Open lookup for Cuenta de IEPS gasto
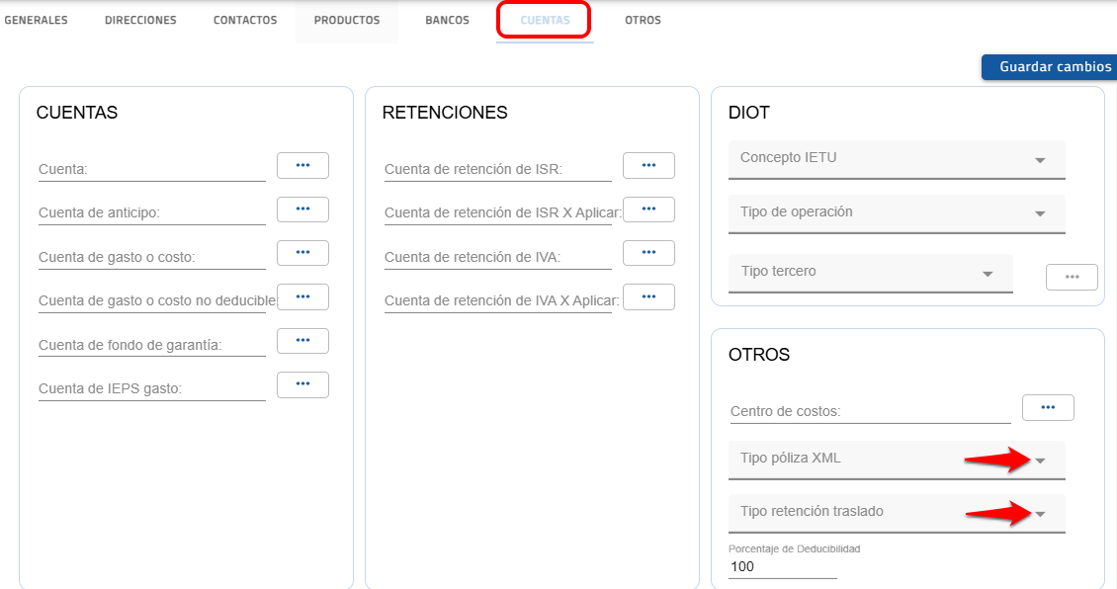 pyautogui.click(x=302, y=384)
